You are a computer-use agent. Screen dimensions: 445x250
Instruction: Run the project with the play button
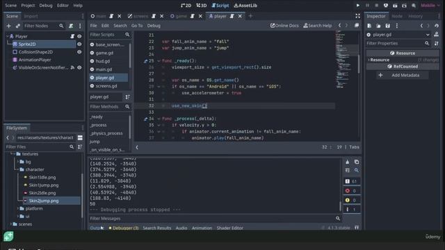(358, 6)
